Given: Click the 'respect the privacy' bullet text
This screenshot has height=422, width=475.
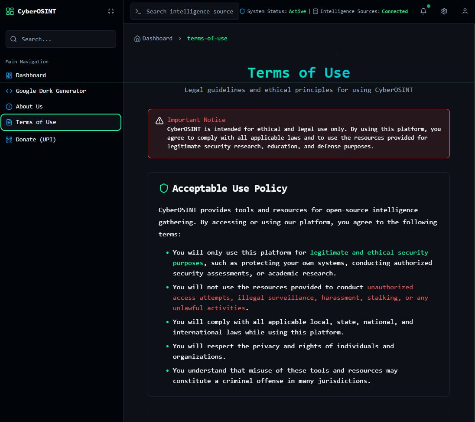Looking at the screenshot, I should coord(283,351).
